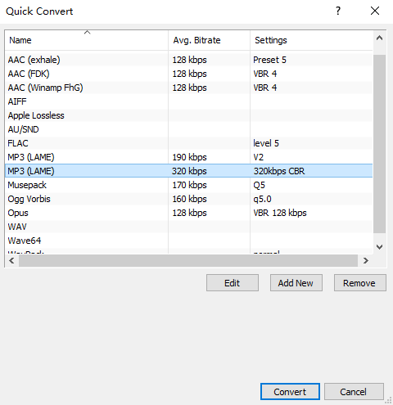Edit the selected preset

[x=233, y=283]
